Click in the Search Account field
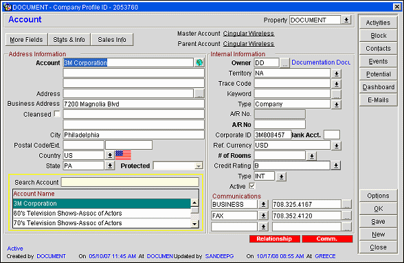 tap(130, 182)
